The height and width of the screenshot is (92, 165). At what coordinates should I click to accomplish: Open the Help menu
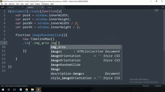point(52,4)
